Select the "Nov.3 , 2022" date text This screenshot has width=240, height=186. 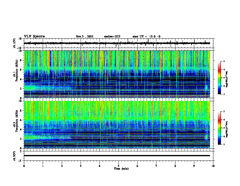point(85,36)
